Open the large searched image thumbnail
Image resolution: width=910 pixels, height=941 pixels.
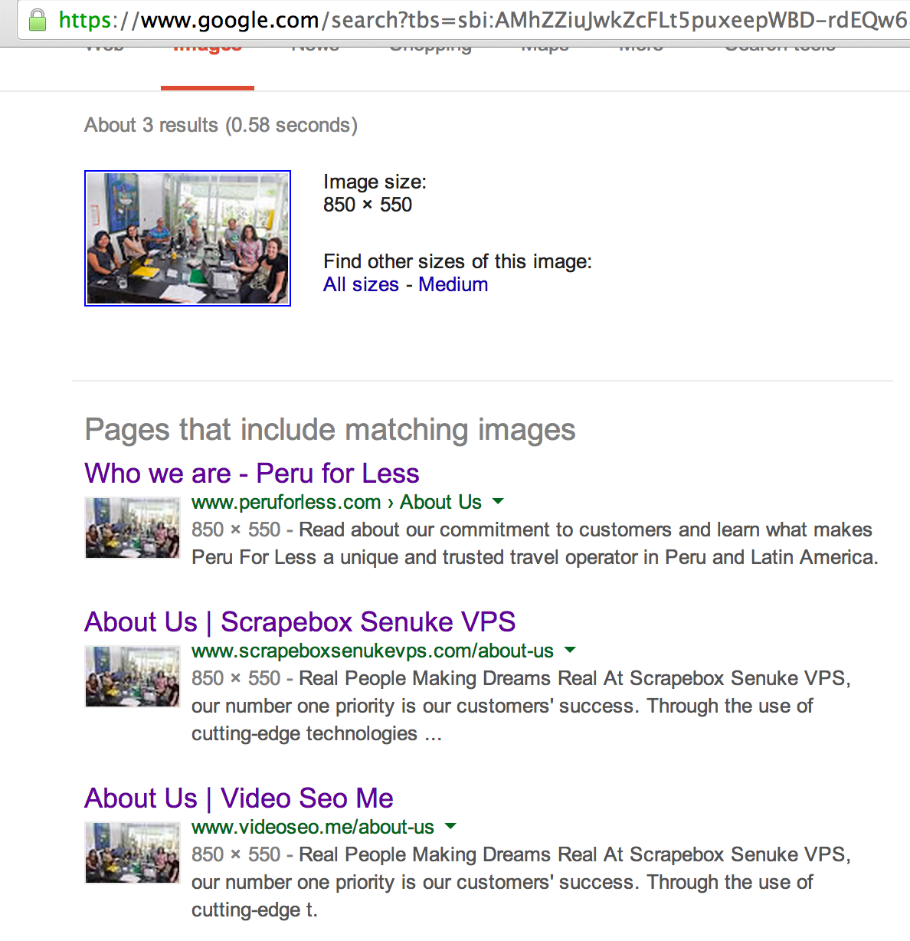[x=188, y=238]
